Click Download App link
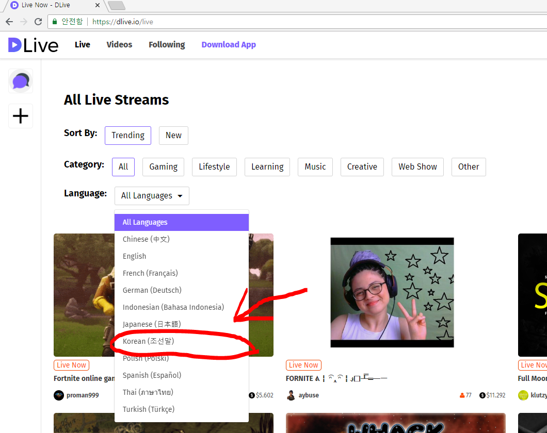 click(x=229, y=45)
